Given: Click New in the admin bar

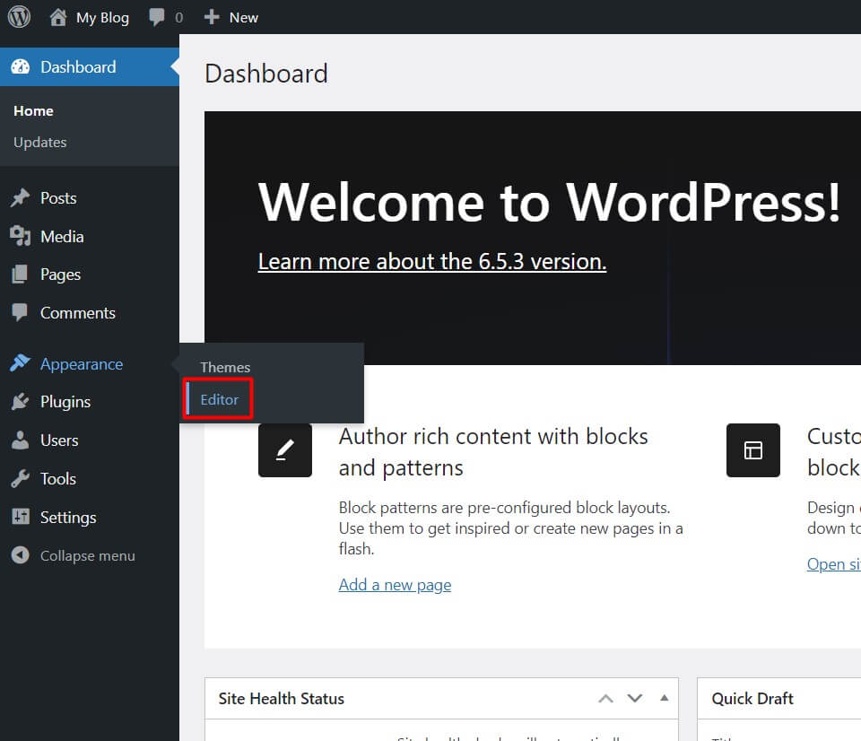Looking at the screenshot, I should pos(244,18).
